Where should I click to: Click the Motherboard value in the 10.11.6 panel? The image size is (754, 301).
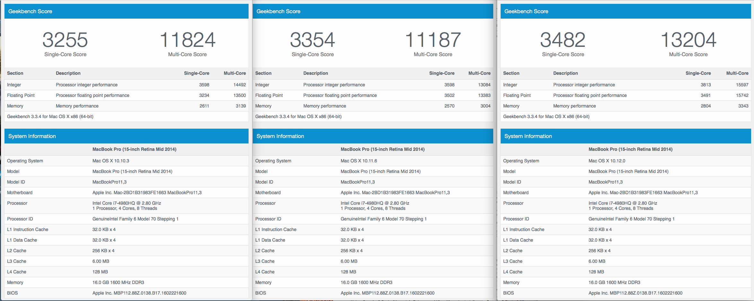(x=395, y=193)
